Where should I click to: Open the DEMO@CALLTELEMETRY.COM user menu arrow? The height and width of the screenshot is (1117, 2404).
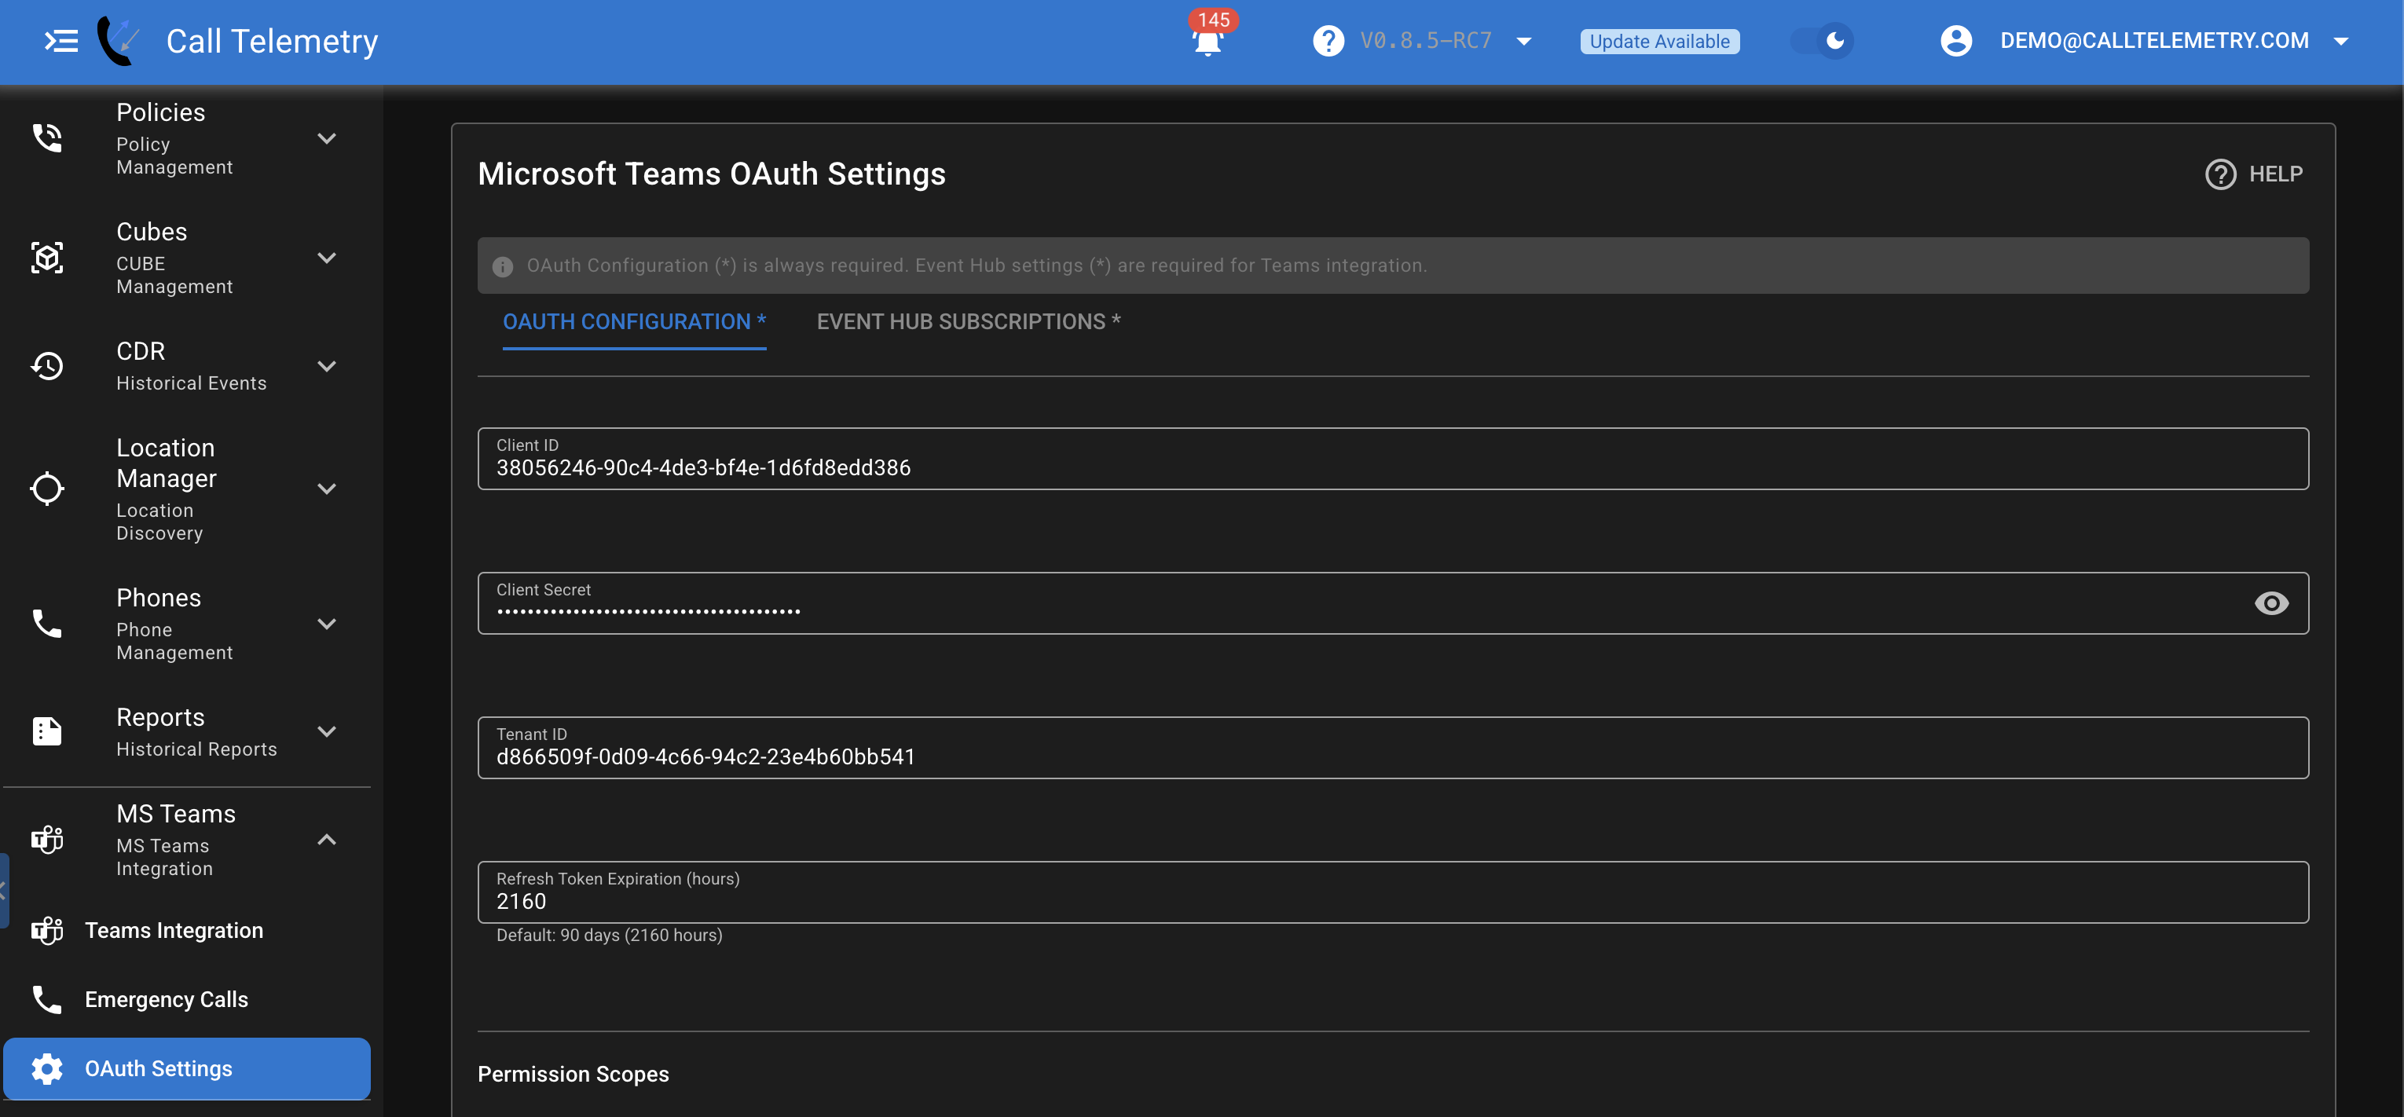point(2340,41)
